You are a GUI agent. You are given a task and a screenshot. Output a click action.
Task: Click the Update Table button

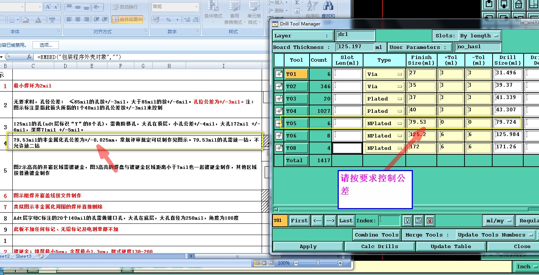coord(451,246)
